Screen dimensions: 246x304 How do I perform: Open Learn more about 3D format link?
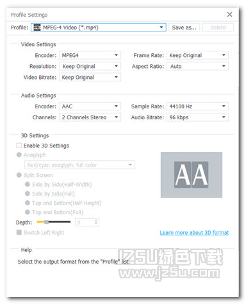click(194, 233)
